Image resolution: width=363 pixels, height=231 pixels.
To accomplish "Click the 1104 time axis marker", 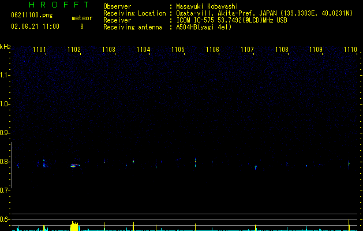I will pos(143,50).
